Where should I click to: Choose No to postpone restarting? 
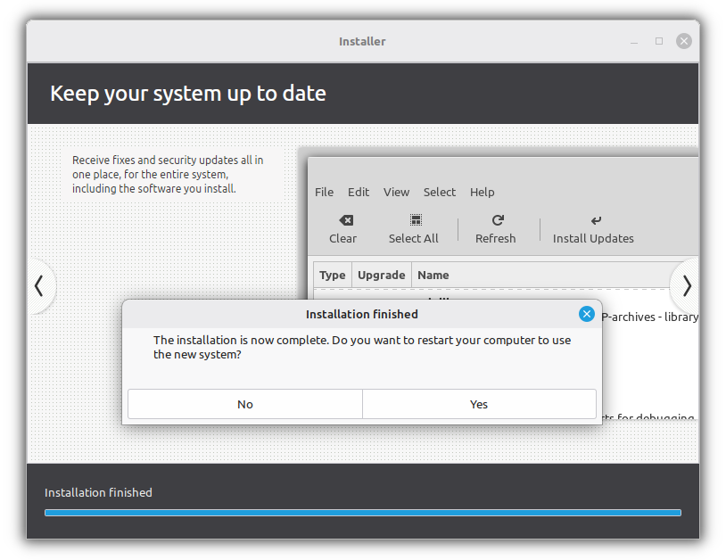[244, 404]
